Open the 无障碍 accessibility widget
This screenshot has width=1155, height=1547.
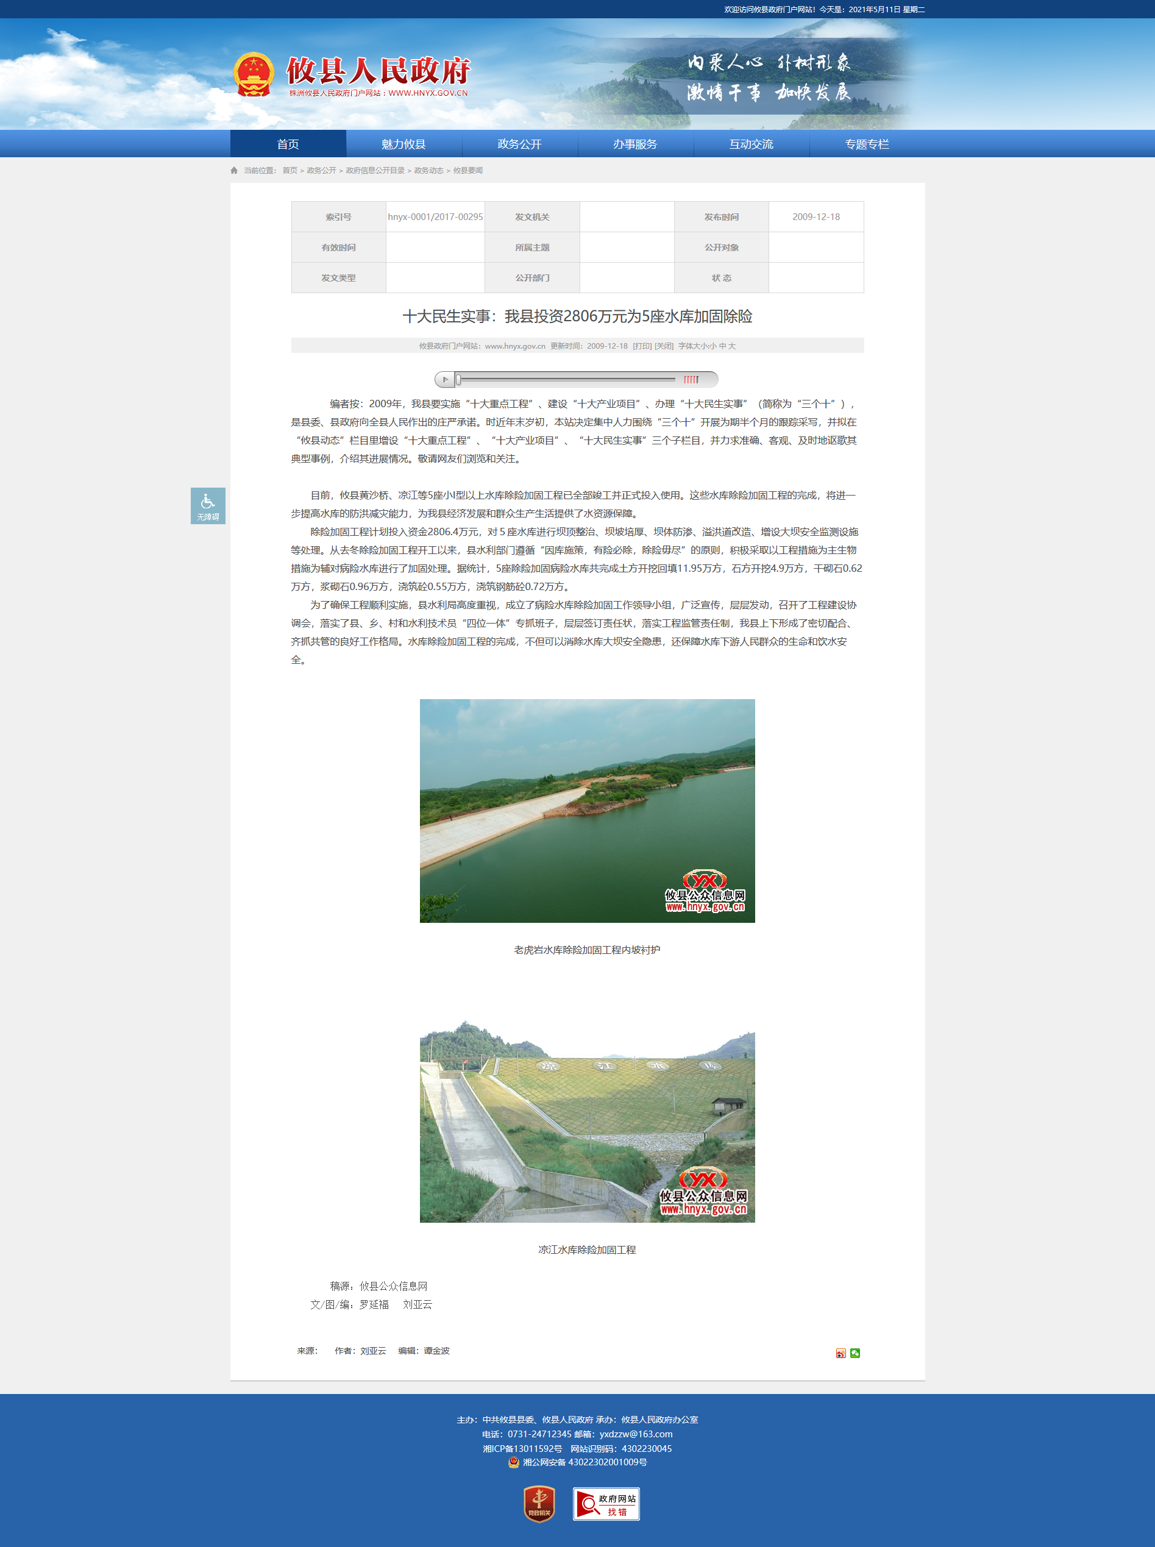(208, 505)
